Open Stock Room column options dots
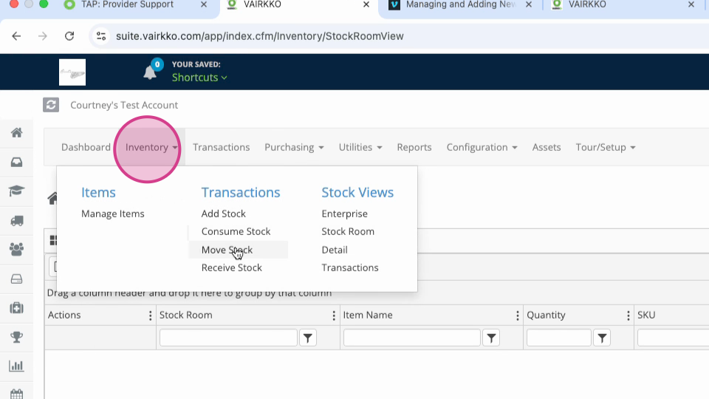The image size is (709, 399). click(334, 316)
